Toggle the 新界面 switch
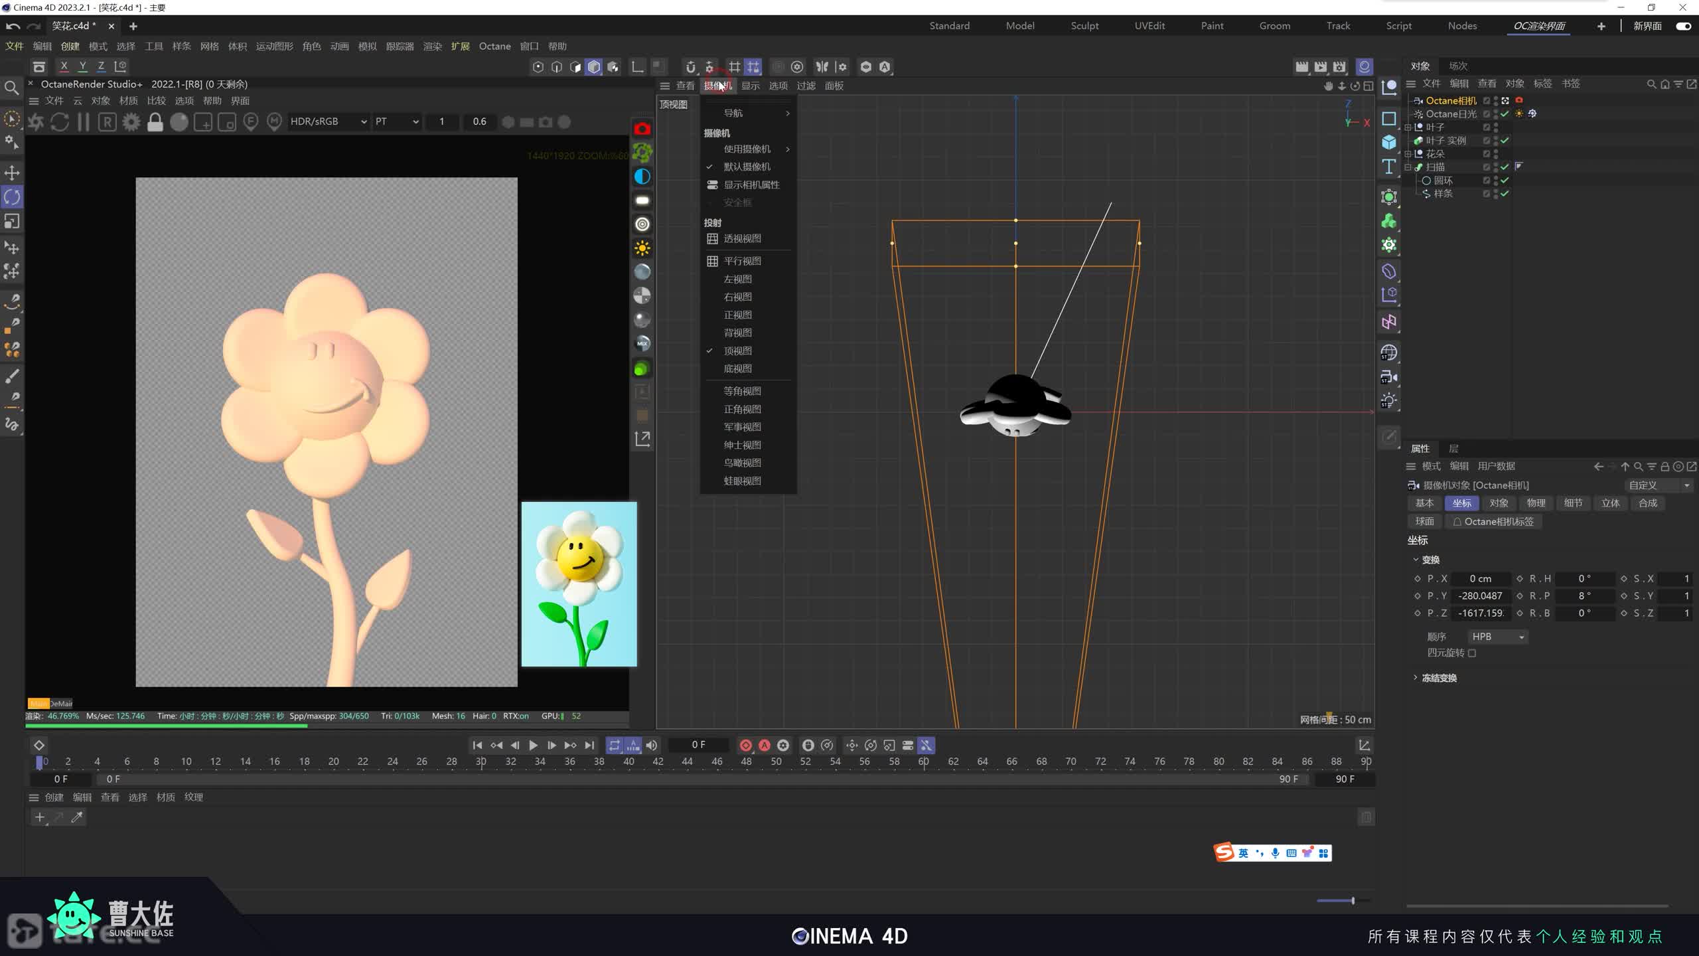 [x=1683, y=26]
